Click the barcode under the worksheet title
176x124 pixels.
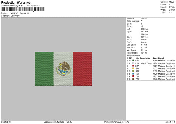(x=23, y=9)
